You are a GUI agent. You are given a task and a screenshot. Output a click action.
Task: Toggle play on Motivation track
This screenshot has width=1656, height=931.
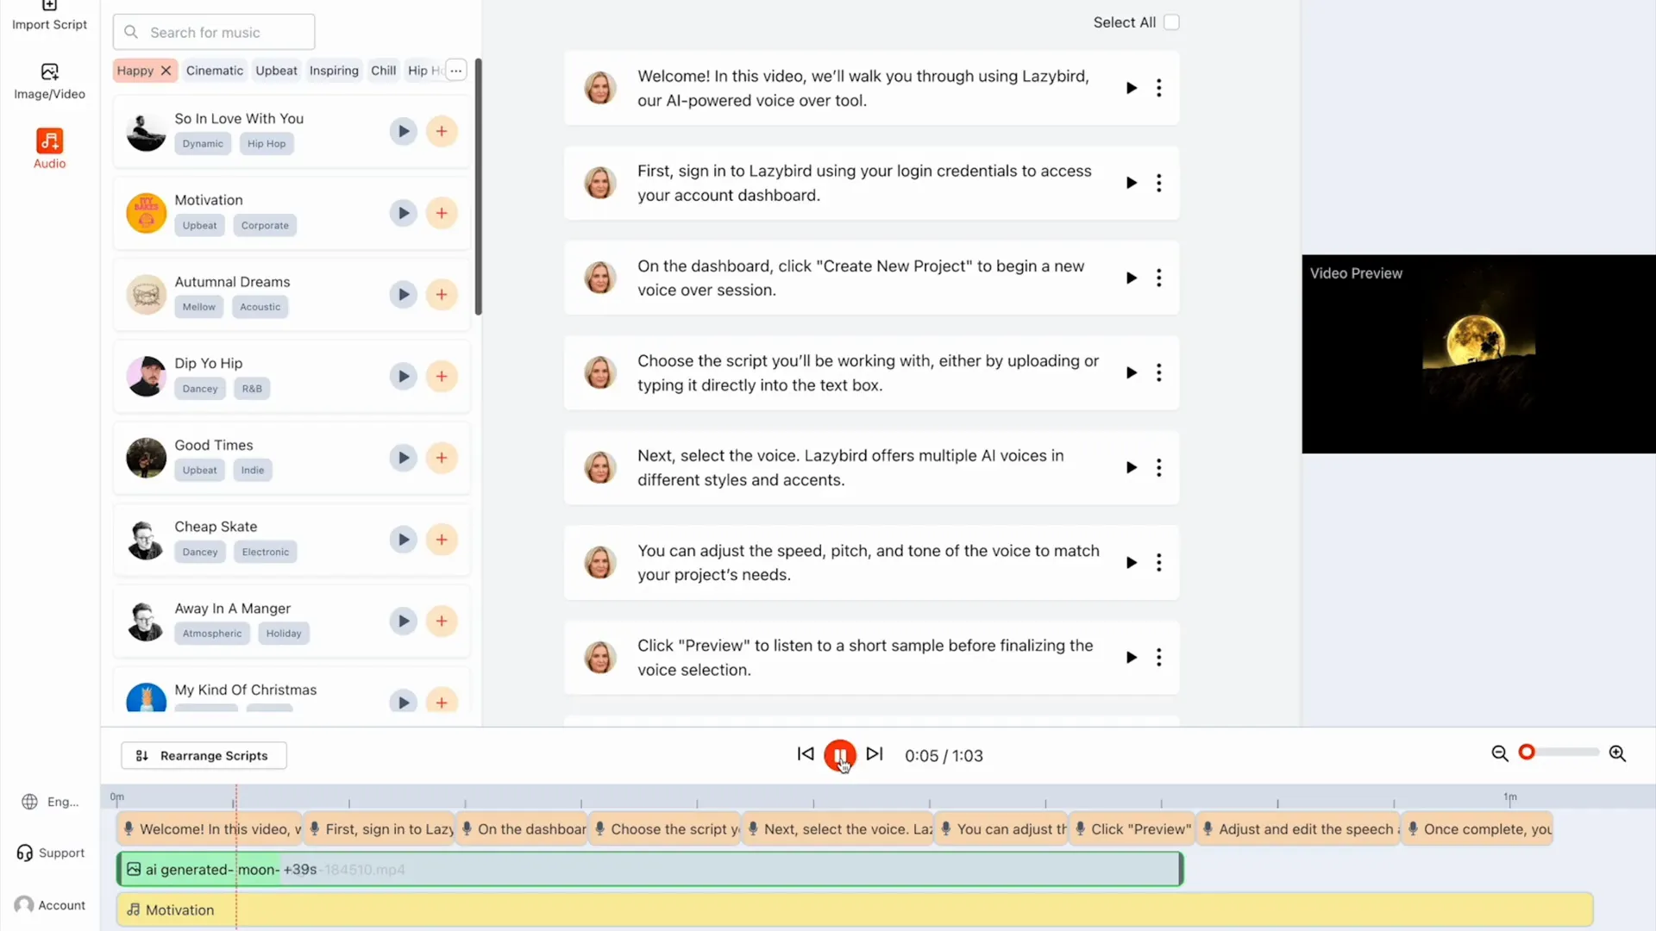tap(403, 213)
